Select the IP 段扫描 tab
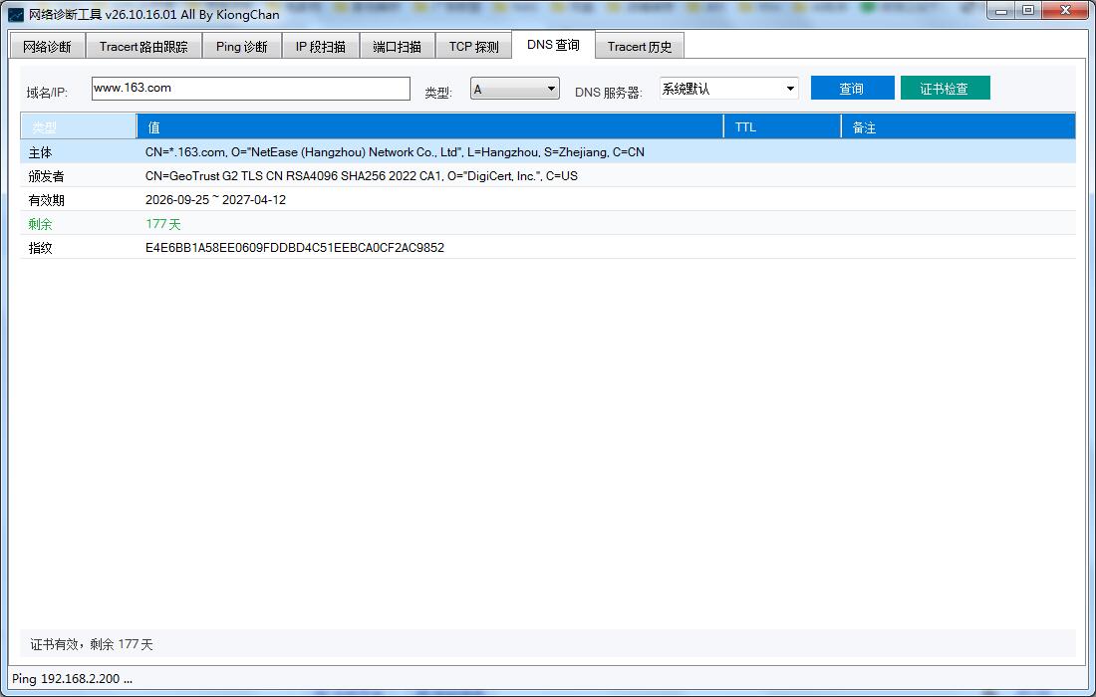1096x697 pixels. tap(320, 46)
